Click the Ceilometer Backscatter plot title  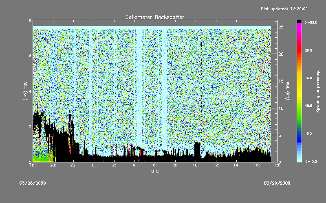pos(155,17)
